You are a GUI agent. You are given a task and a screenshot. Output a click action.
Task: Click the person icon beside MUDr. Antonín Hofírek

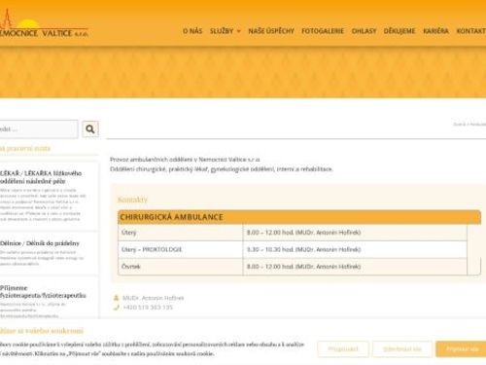pyautogui.click(x=117, y=298)
